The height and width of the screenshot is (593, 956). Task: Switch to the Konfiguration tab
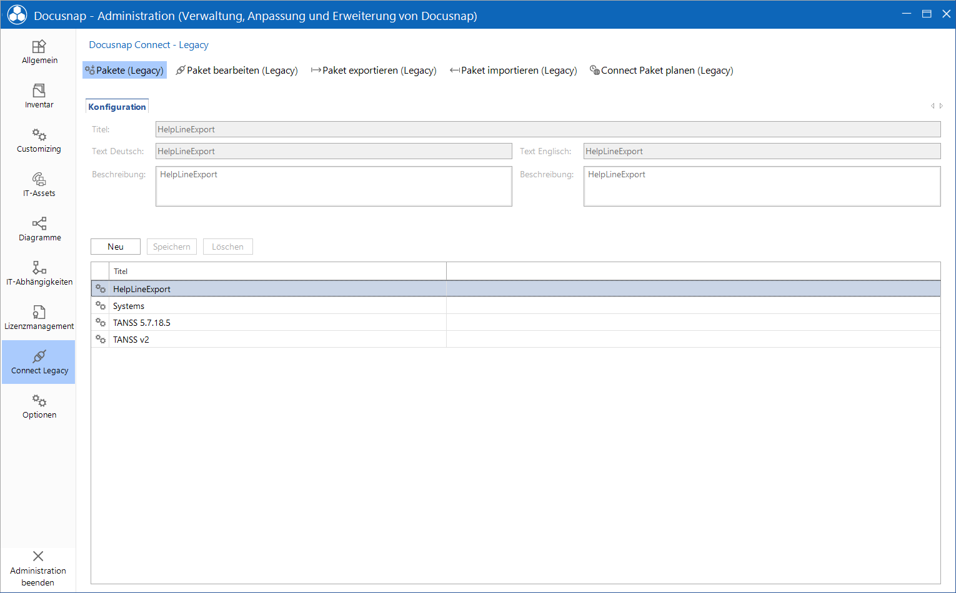[x=117, y=107]
